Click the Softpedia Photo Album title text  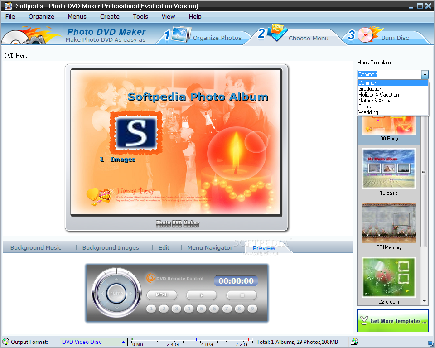pos(198,97)
